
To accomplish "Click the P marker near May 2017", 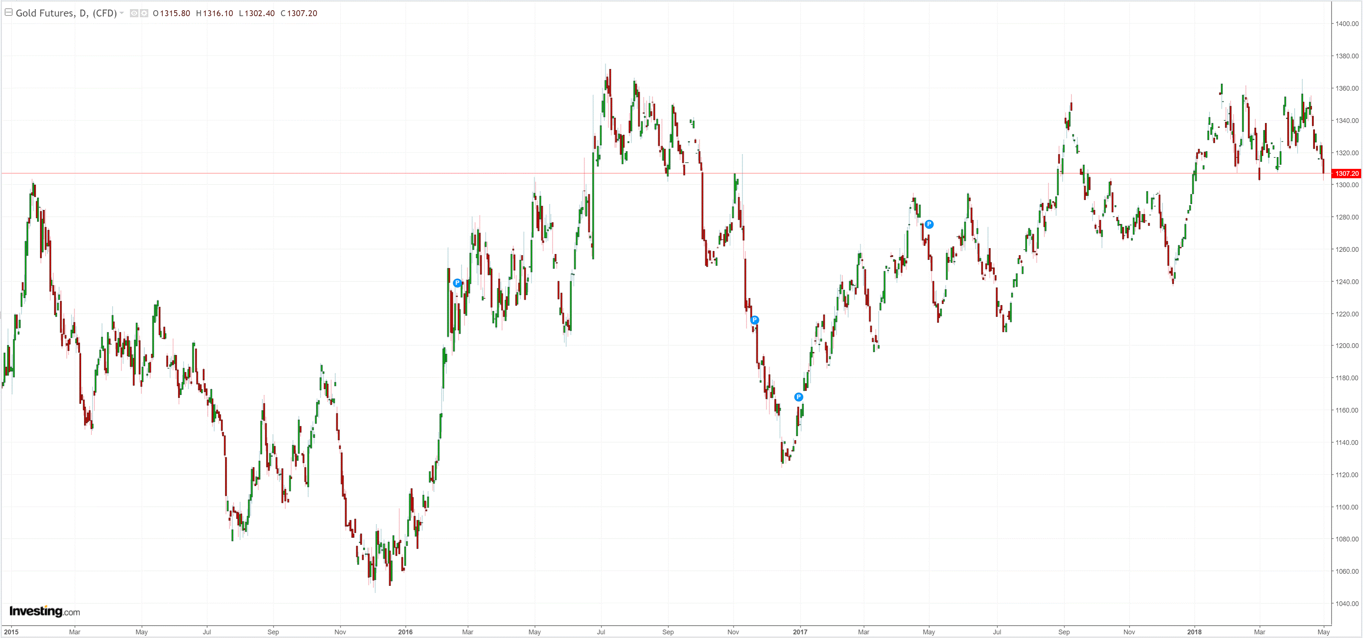I will (929, 224).
